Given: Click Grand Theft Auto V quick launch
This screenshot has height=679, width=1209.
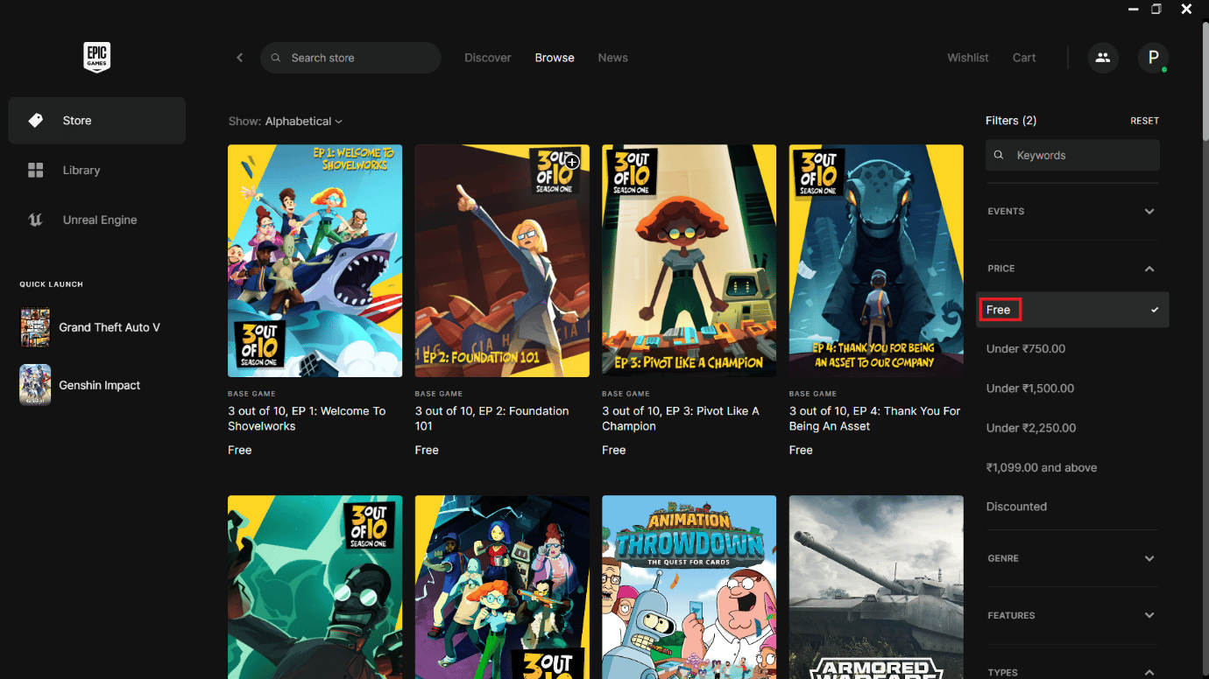Looking at the screenshot, I should point(110,327).
